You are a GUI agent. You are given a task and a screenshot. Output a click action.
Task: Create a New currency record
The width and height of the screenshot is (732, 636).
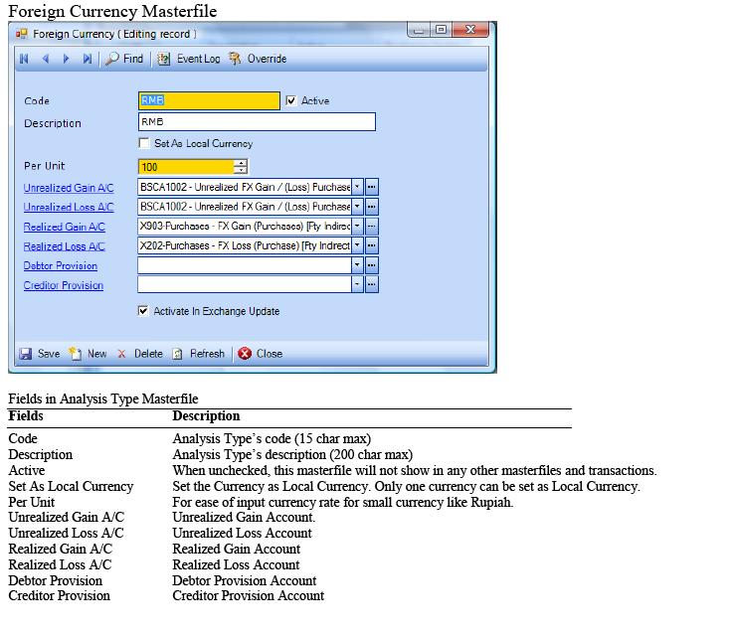89,354
